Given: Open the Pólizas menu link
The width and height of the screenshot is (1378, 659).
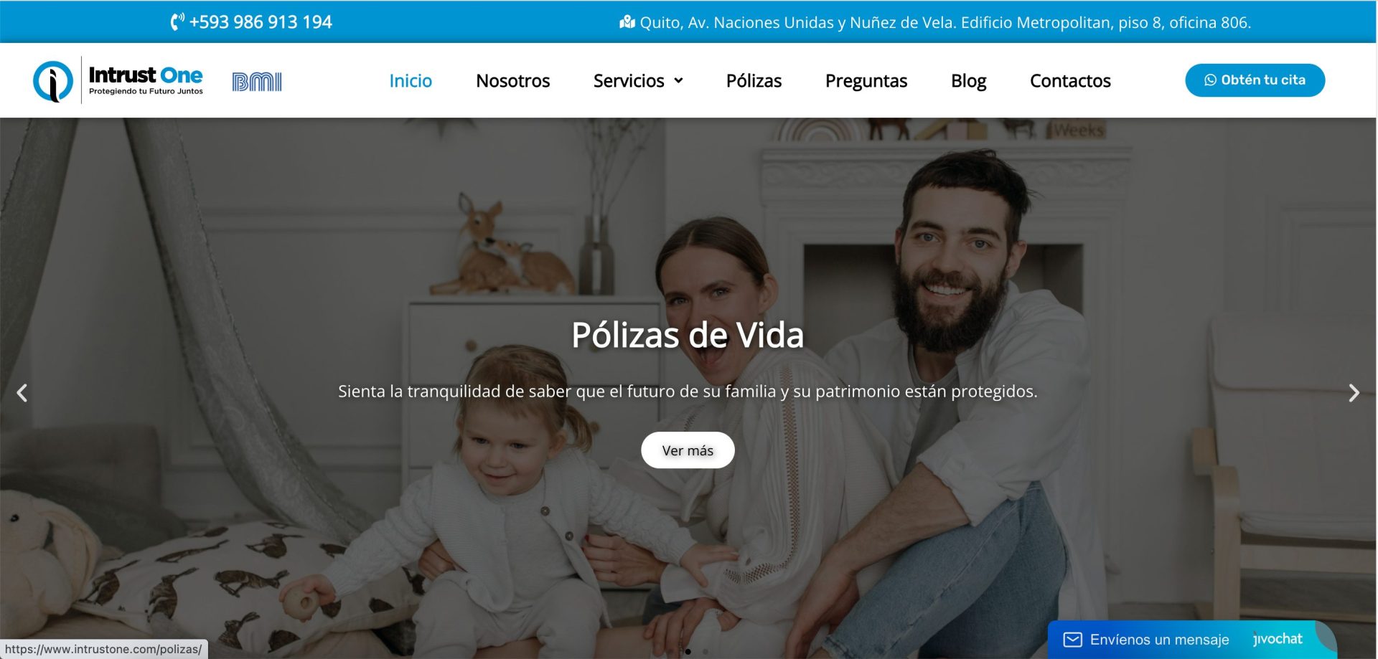Looking at the screenshot, I should coord(754,81).
